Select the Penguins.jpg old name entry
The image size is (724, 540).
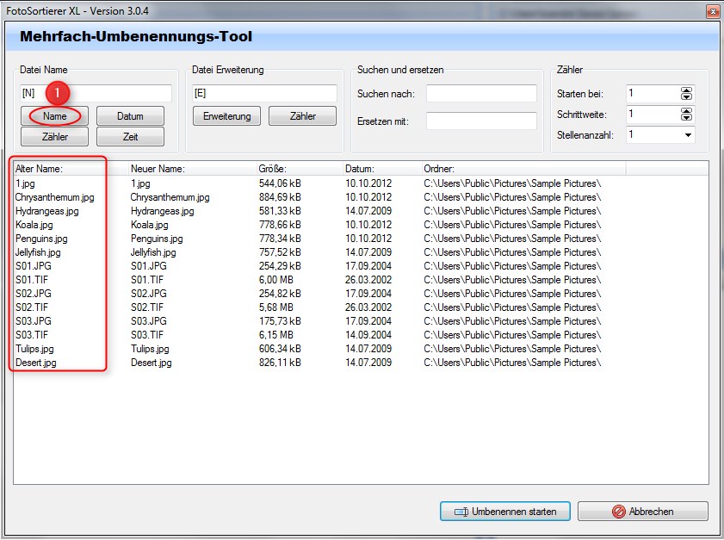tap(41, 239)
